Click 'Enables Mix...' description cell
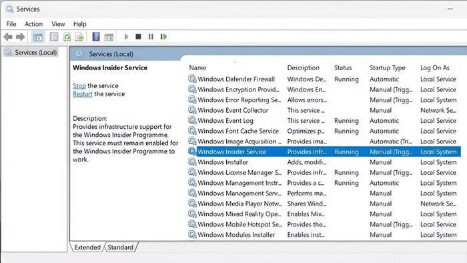The width and height of the screenshot is (467, 263). click(306, 214)
